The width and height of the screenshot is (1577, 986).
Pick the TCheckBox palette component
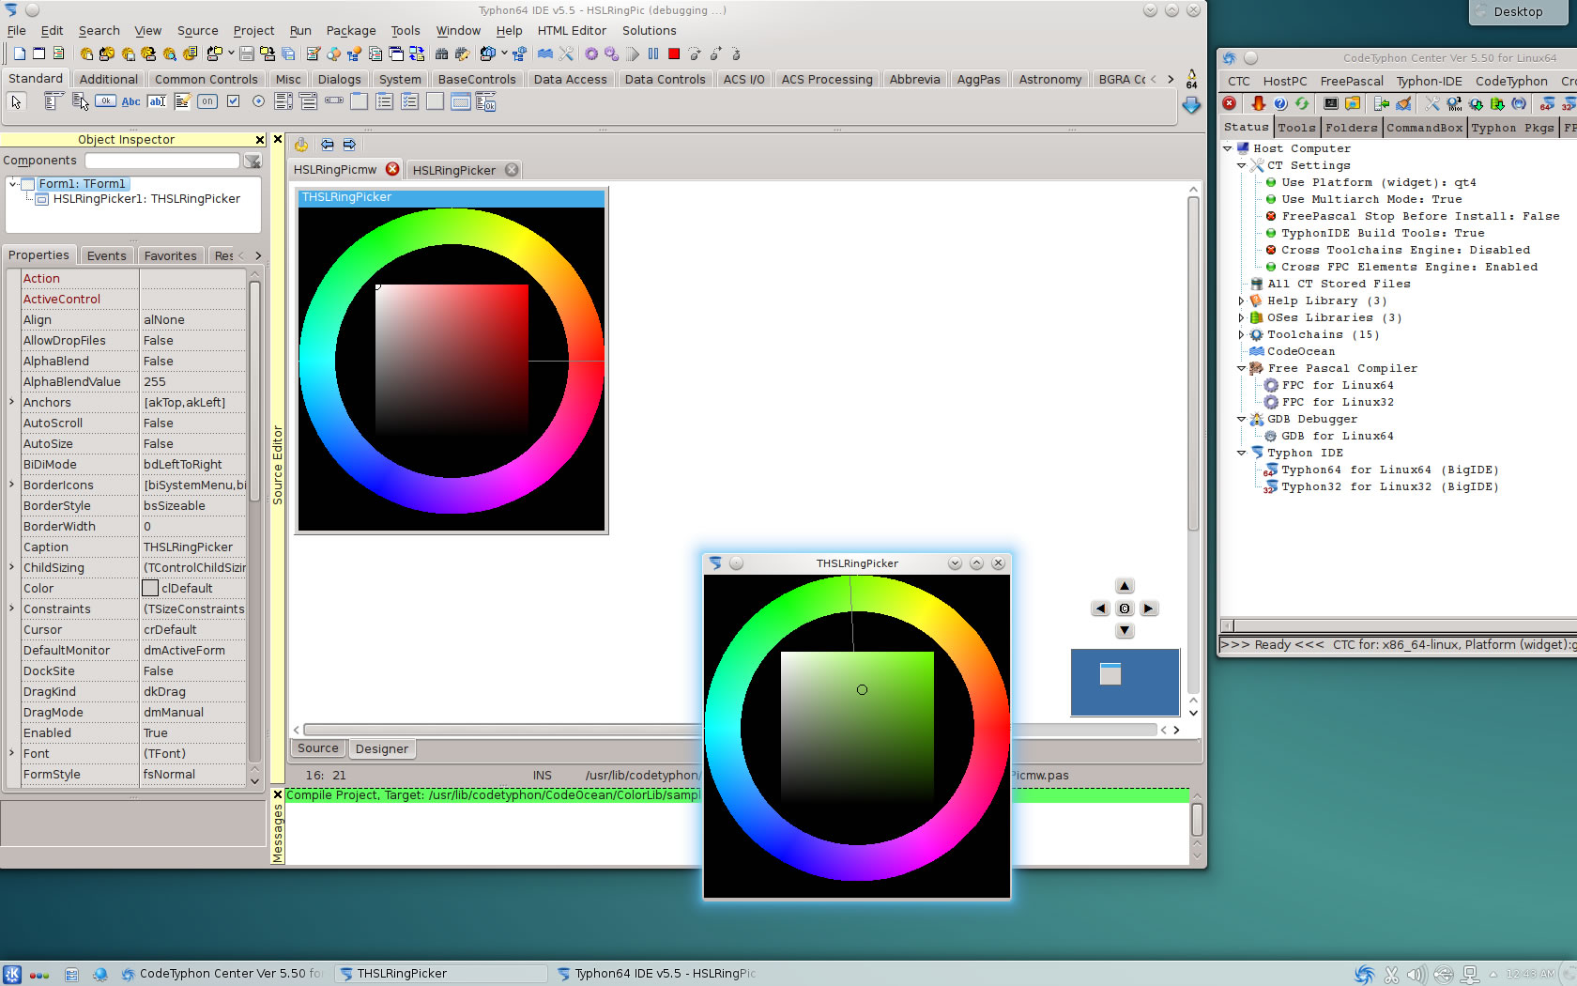233,101
